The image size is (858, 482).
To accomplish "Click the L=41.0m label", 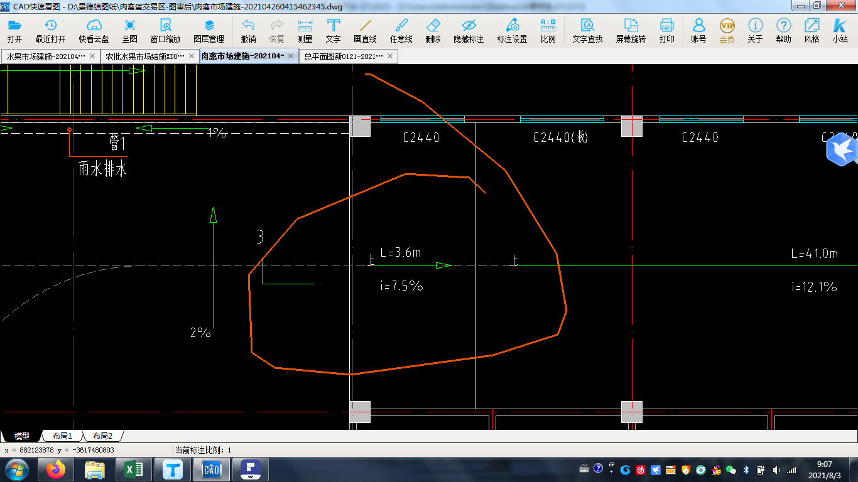I will click(814, 254).
